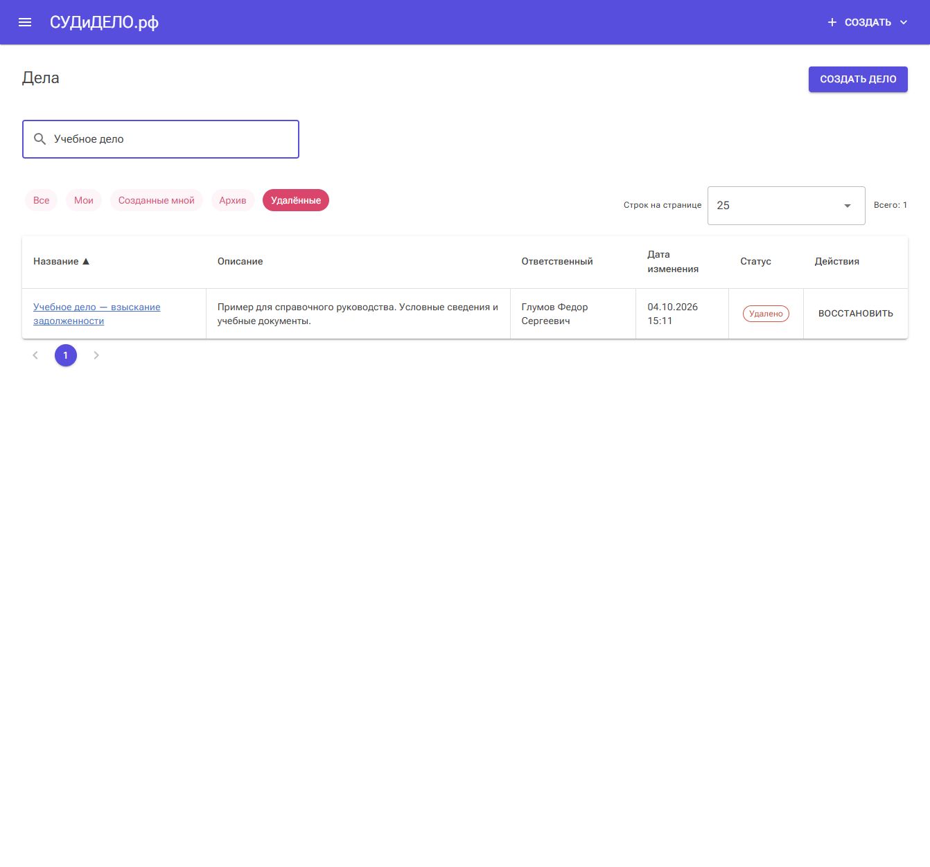Select page 1 in pagination
930x867 pixels.
click(66, 355)
